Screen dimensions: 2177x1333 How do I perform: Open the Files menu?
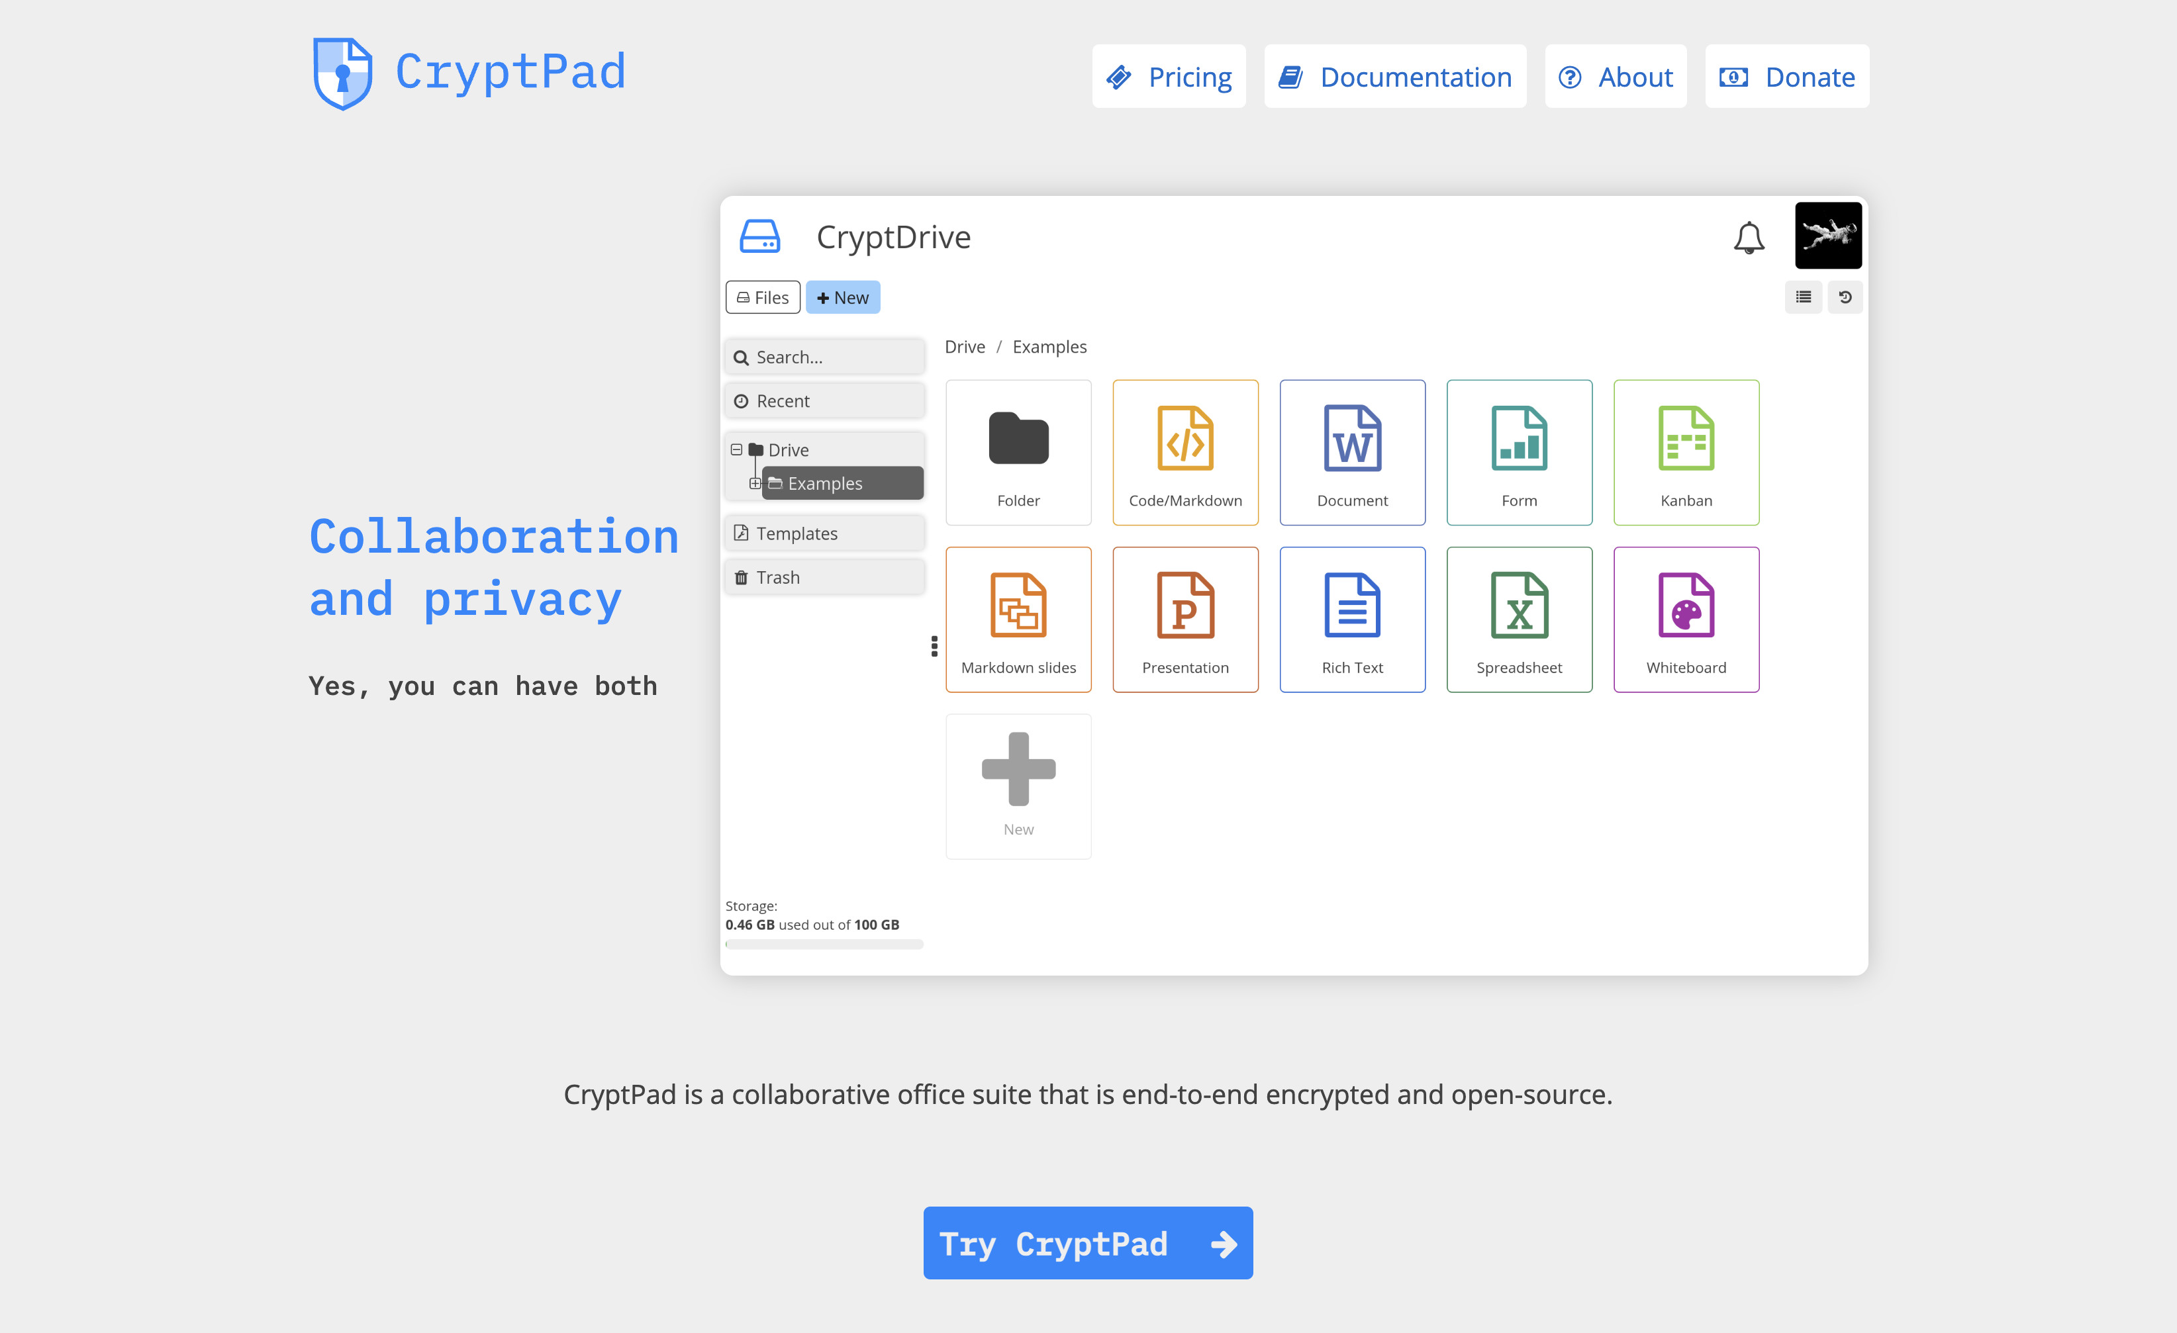tap(761, 297)
